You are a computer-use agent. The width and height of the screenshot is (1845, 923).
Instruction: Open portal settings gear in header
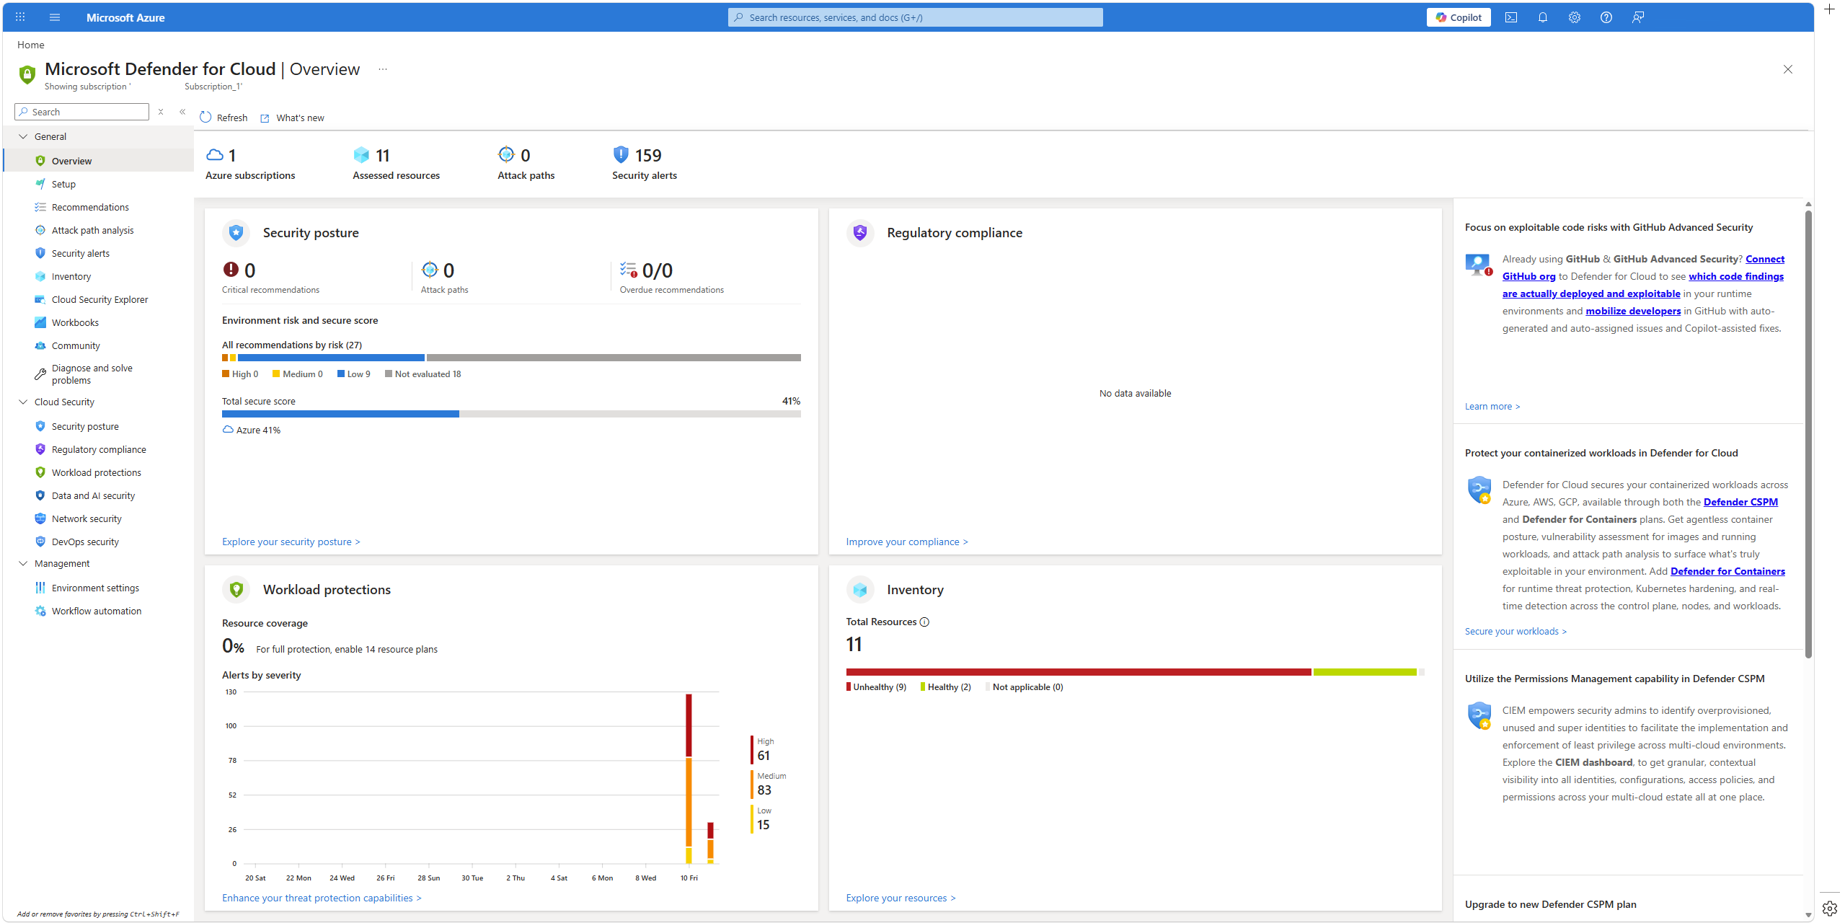click(1575, 17)
